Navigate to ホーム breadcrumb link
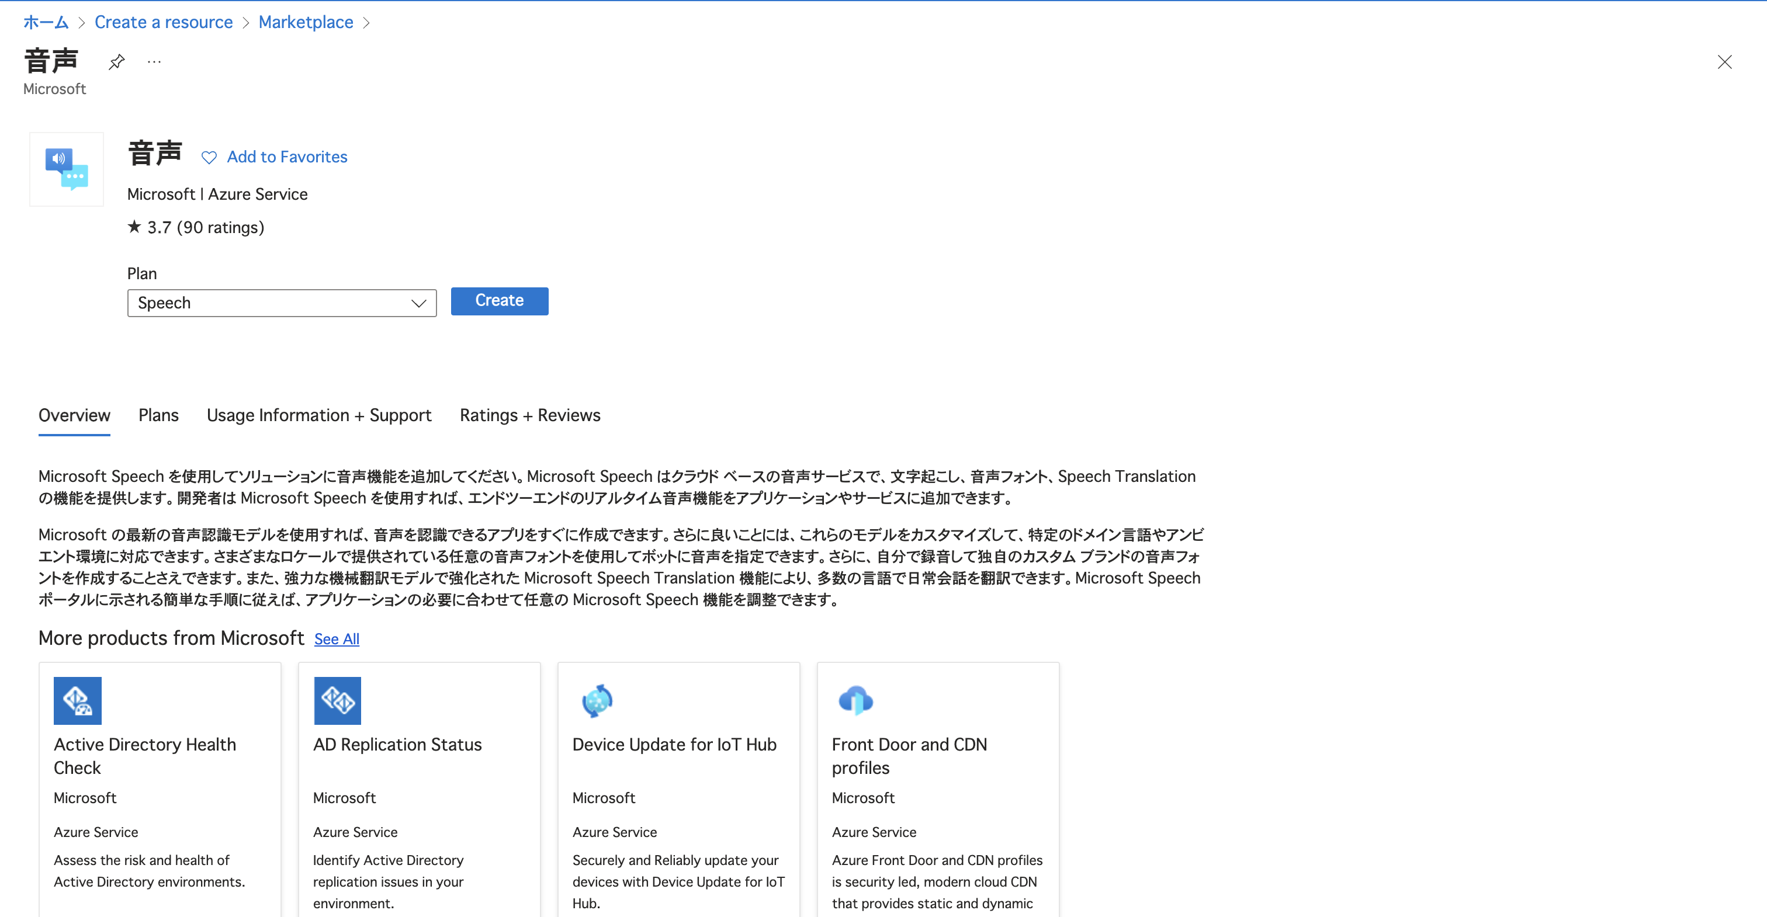1767x917 pixels. tap(46, 22)
